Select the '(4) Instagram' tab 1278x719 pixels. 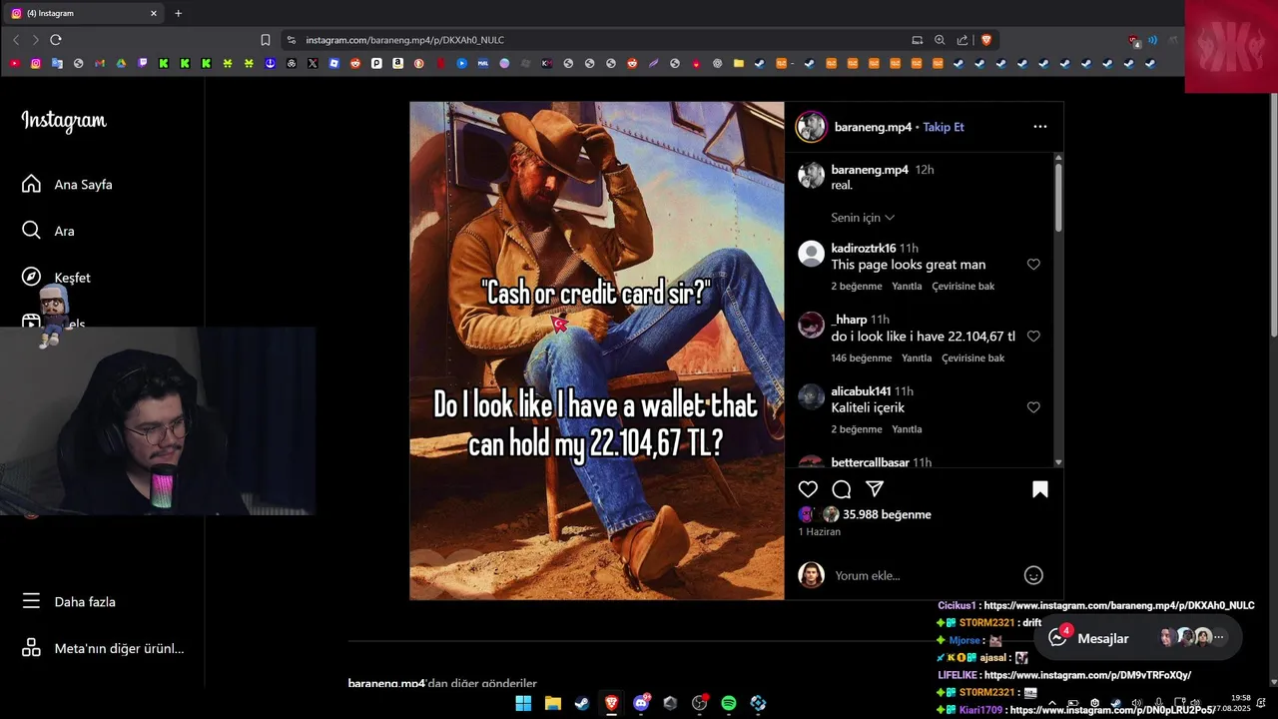(83, 13)
